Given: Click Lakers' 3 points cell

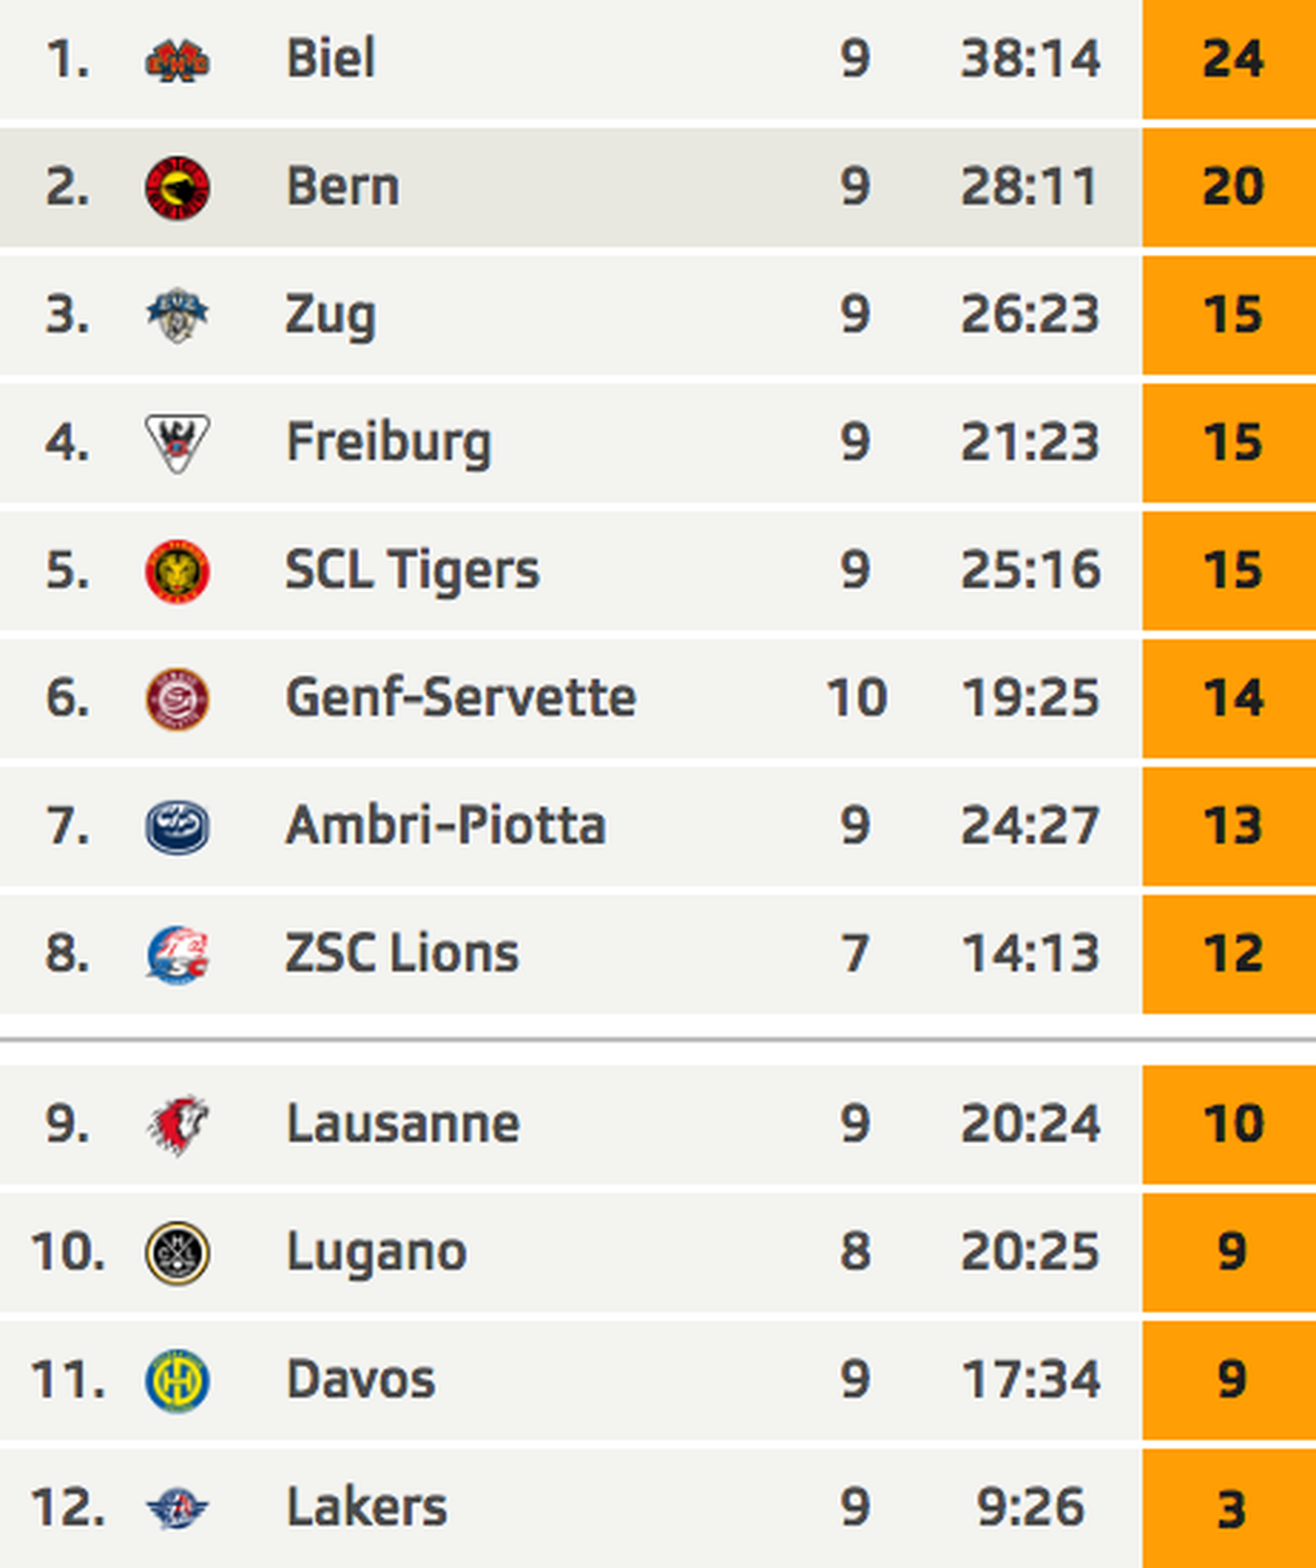Looking at the screenshot, I should click(x=1232, y=1508).
